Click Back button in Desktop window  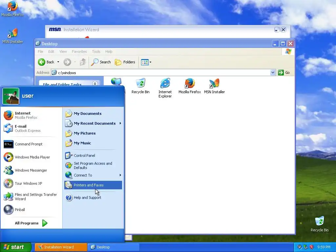pyautogui.click(x=46, y=62)
